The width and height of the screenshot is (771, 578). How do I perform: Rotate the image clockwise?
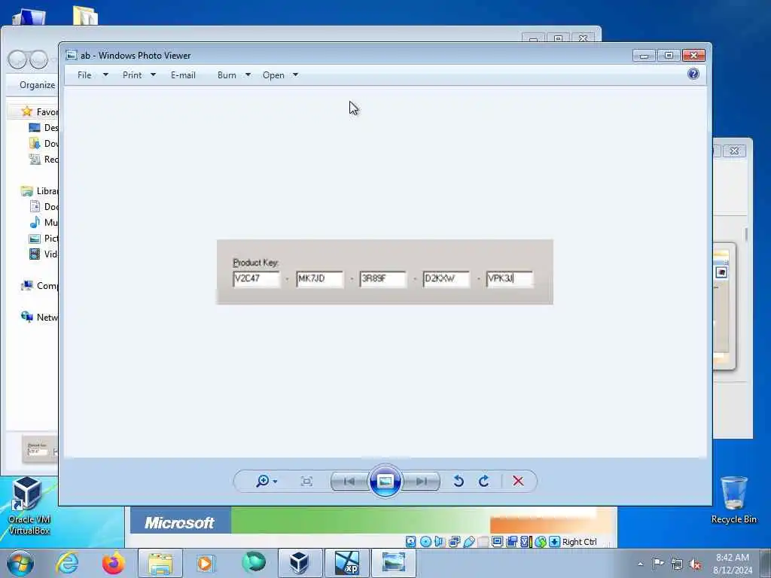[484, 481]
